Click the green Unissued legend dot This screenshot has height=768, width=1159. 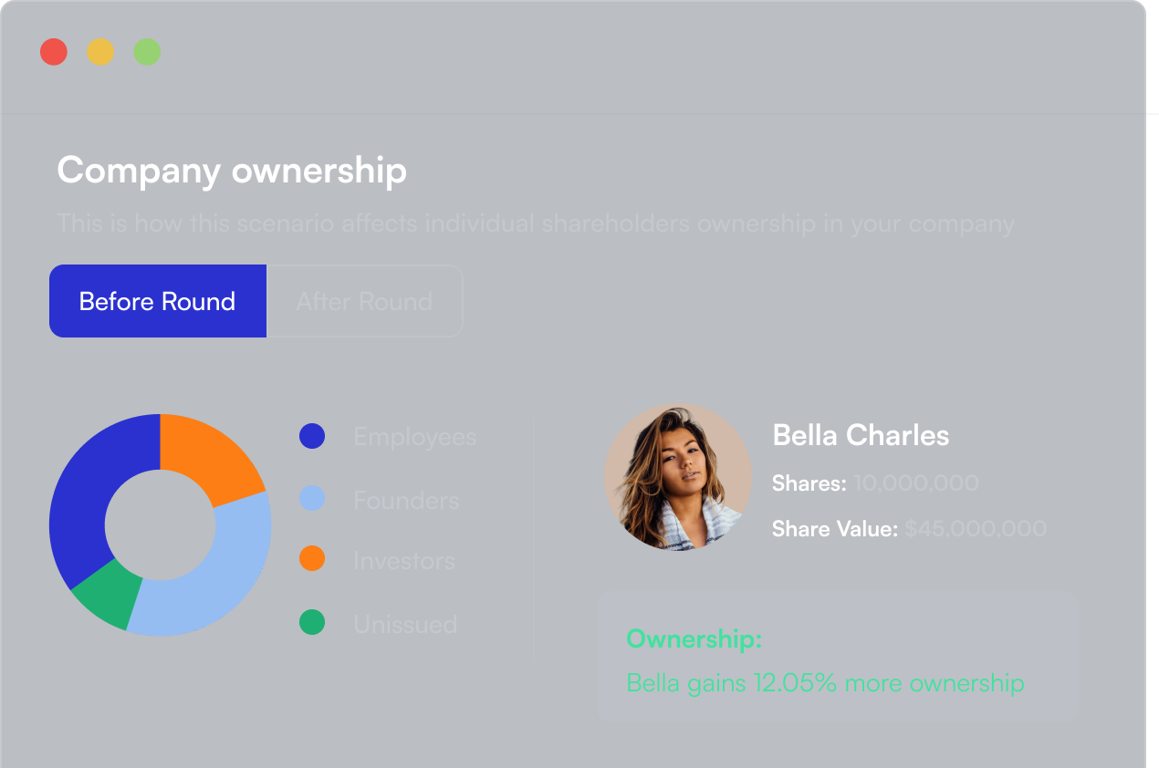pyautogui.click(x=312, y=623)
